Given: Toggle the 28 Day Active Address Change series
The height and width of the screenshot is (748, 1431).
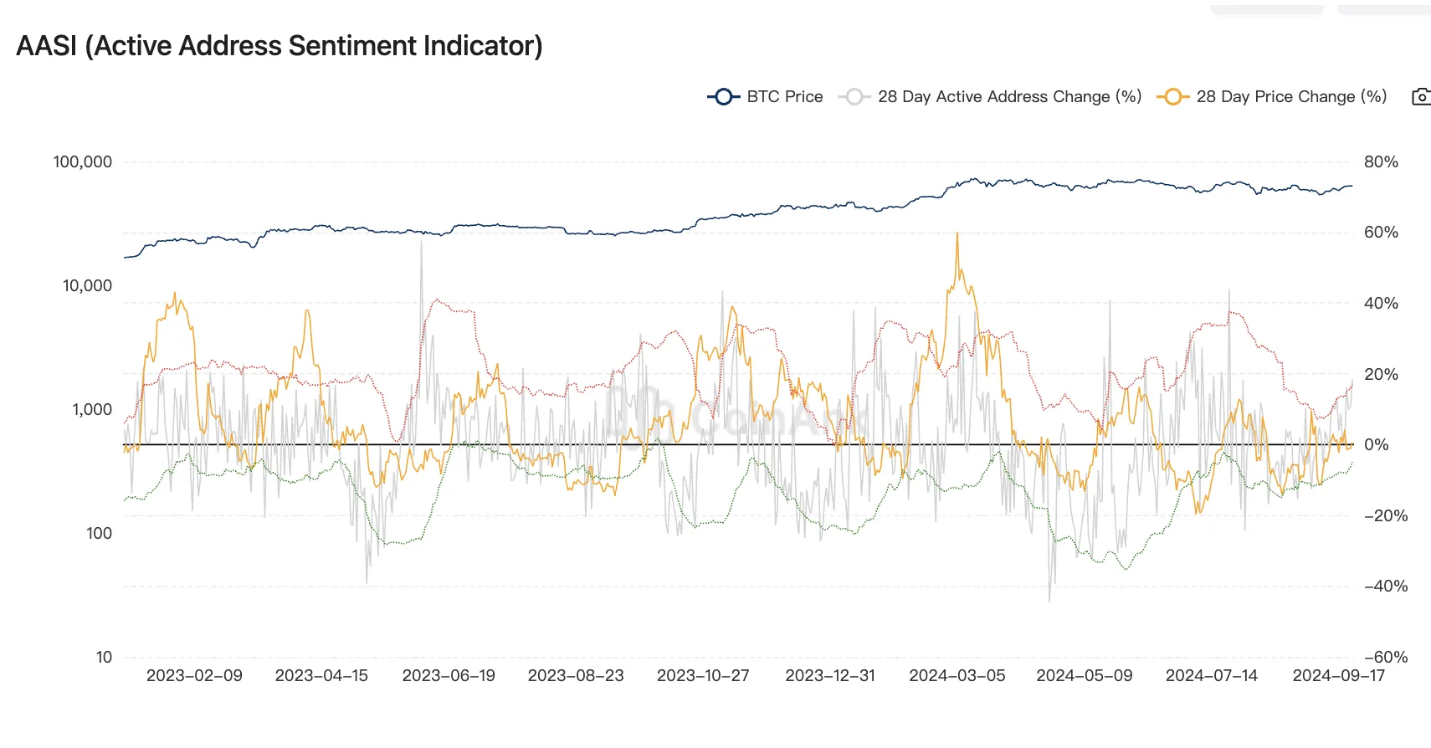Looking at the screenshot, I should (990, 97).
